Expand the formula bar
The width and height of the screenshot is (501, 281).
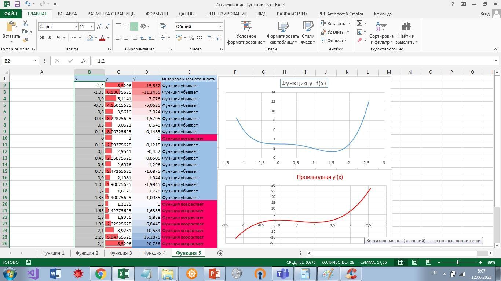[496, 61]
